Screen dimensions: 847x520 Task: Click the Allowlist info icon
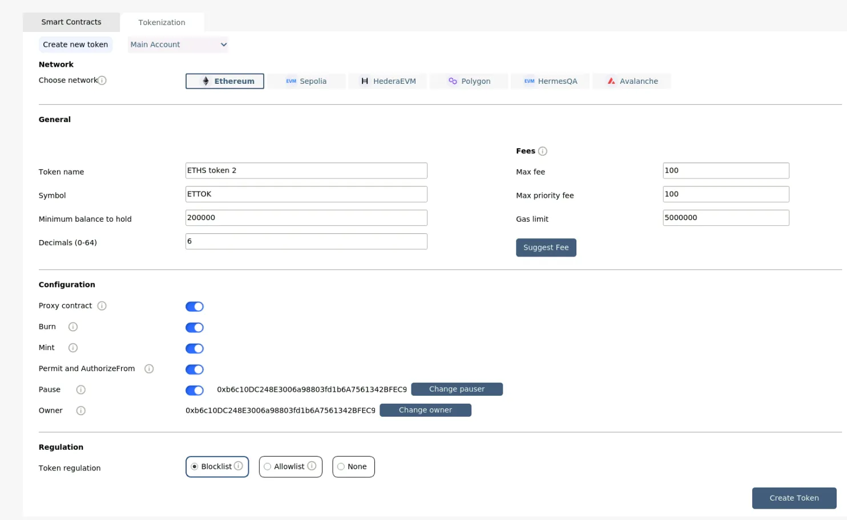click(312, 466)
